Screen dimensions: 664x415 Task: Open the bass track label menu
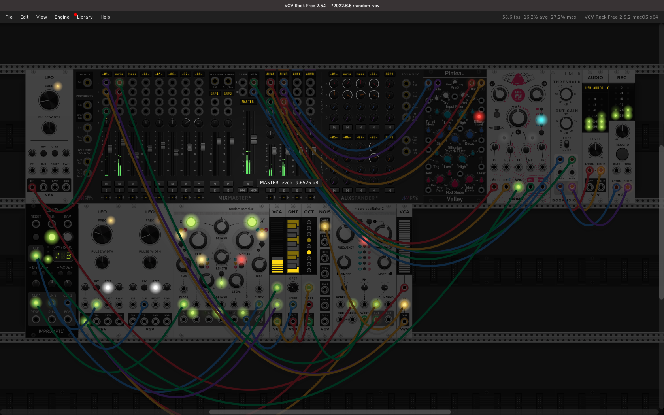click(x=132, y=74)
